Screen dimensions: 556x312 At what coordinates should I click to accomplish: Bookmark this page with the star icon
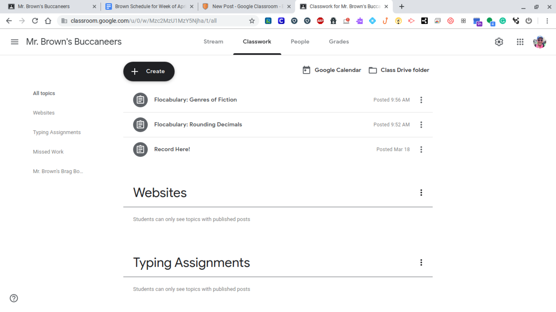point(252,21)
